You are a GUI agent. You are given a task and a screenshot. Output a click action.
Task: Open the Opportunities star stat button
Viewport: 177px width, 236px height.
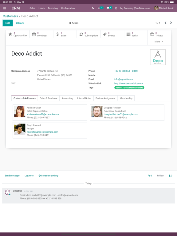coord(18,34)
